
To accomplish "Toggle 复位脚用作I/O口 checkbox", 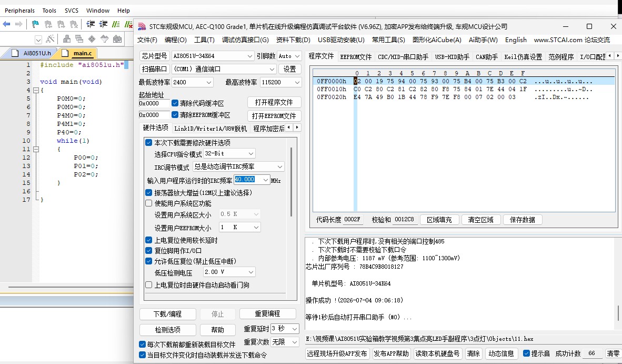I will coord(149,250).
